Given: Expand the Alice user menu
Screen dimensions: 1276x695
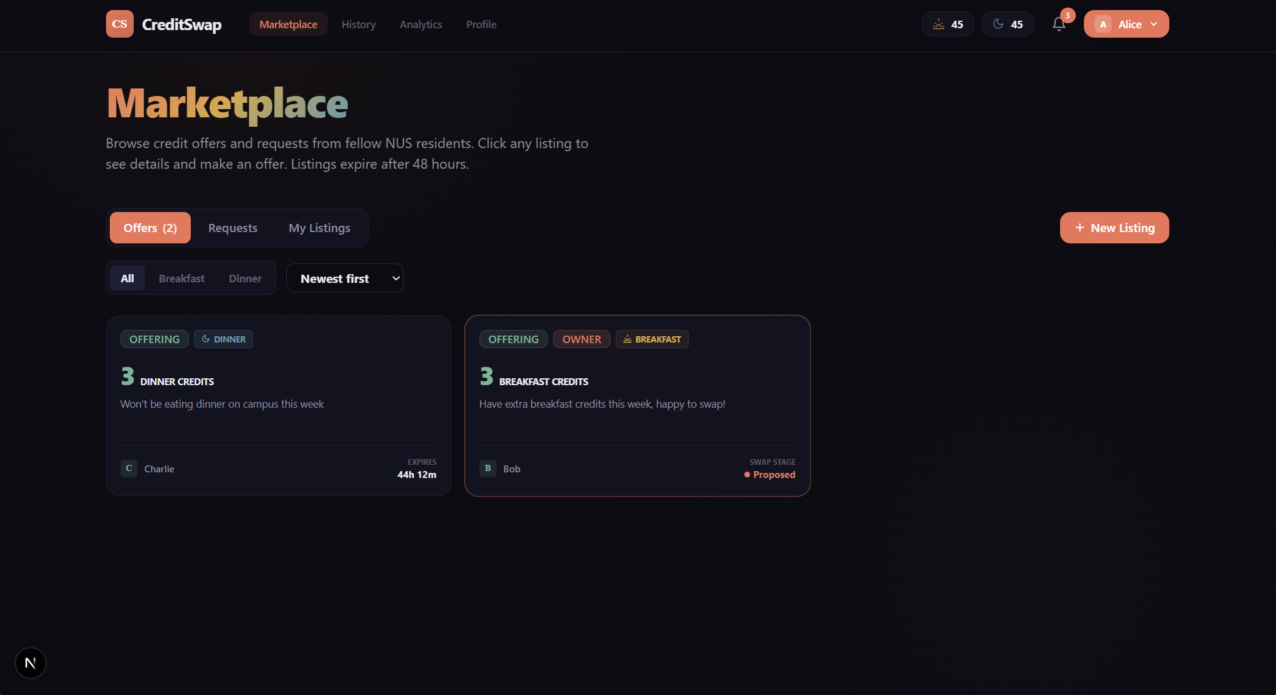Looking at the screenshot, I should click(x=1126, y=24).
